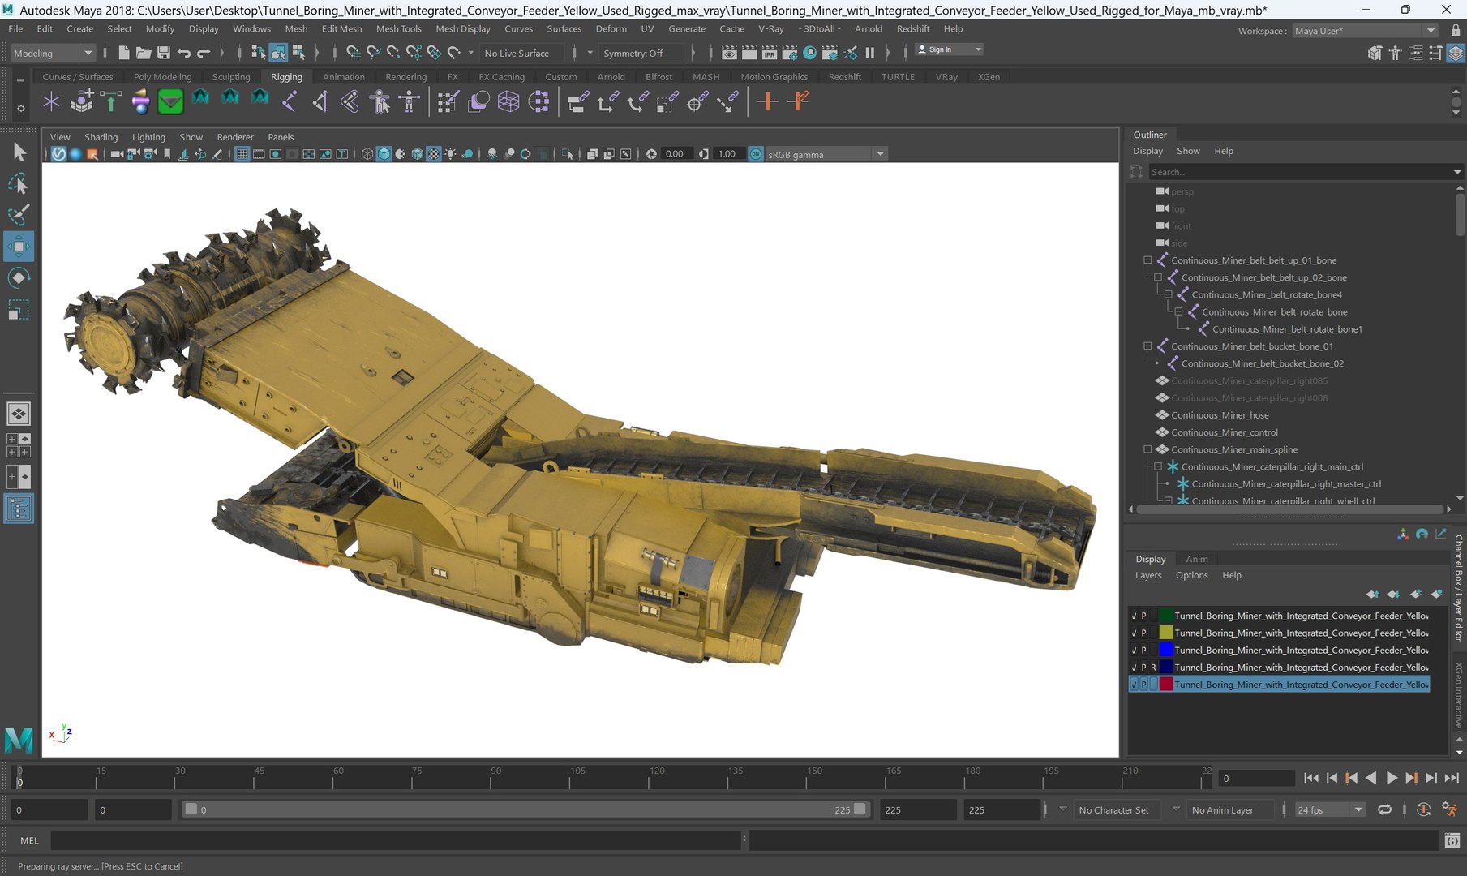Open the Deform menu
The width and height of the screenshot is (1467, 876).
pos(611,28)
